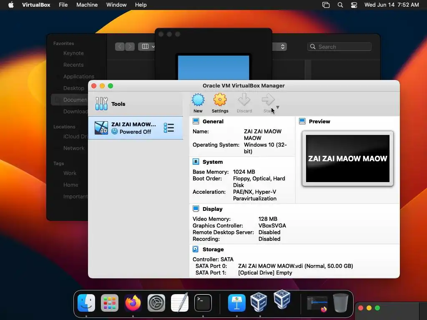The image size is (427, 320).
Task: Open the Display section link
Action: tap(212, 209)
